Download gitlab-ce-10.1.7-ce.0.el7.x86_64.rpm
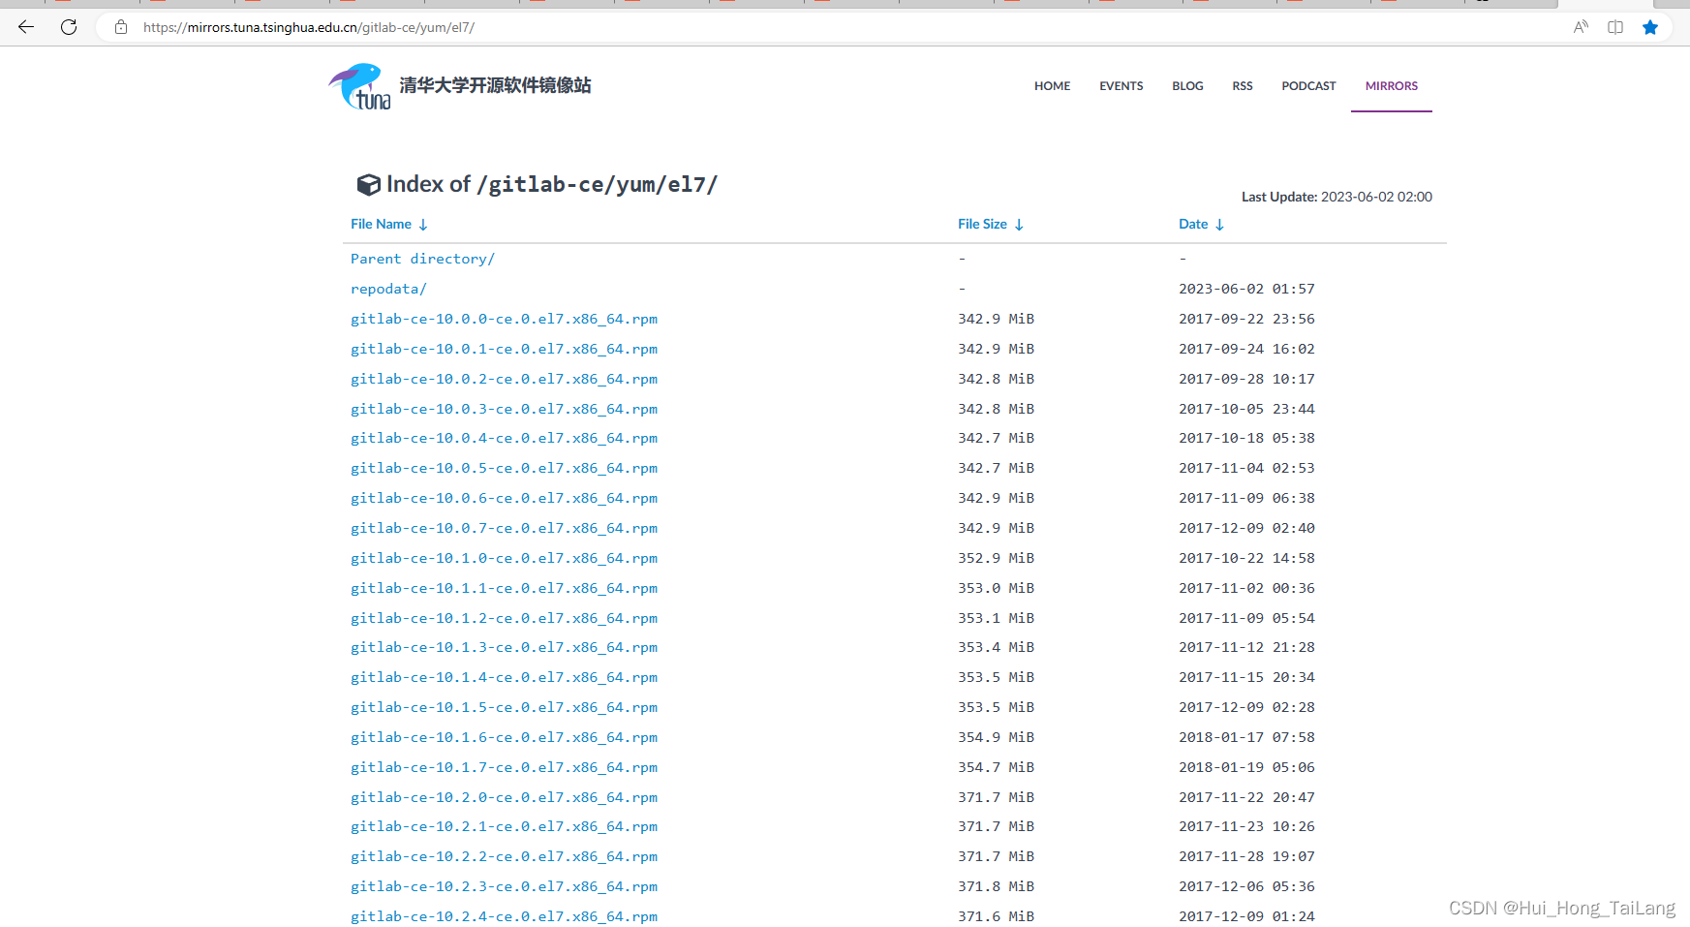This screenshot has height=927, width=1690. click(x=504, y=767)
